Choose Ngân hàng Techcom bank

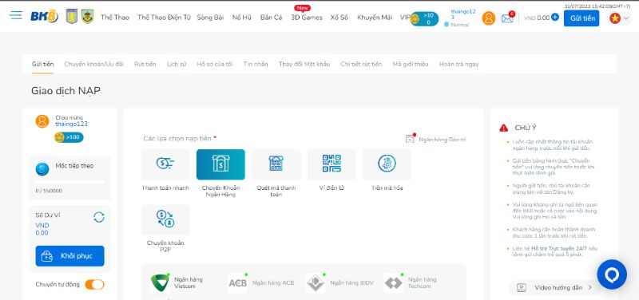coord(410,283)
